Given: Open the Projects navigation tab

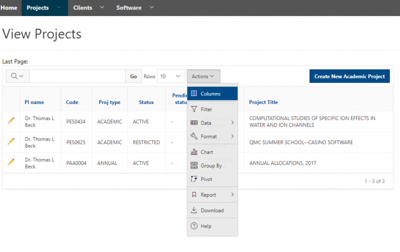Looking at the screenshot, I should pyautogui.click(x=38, y=7).
